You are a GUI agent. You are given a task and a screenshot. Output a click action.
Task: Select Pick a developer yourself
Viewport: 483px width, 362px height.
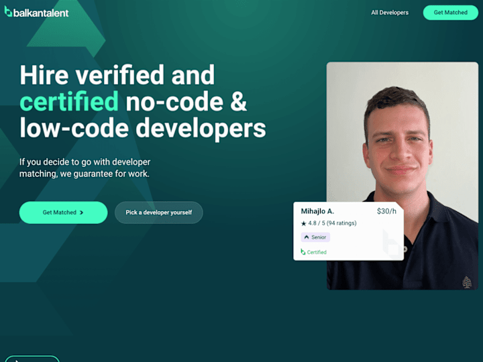(158, 213)
